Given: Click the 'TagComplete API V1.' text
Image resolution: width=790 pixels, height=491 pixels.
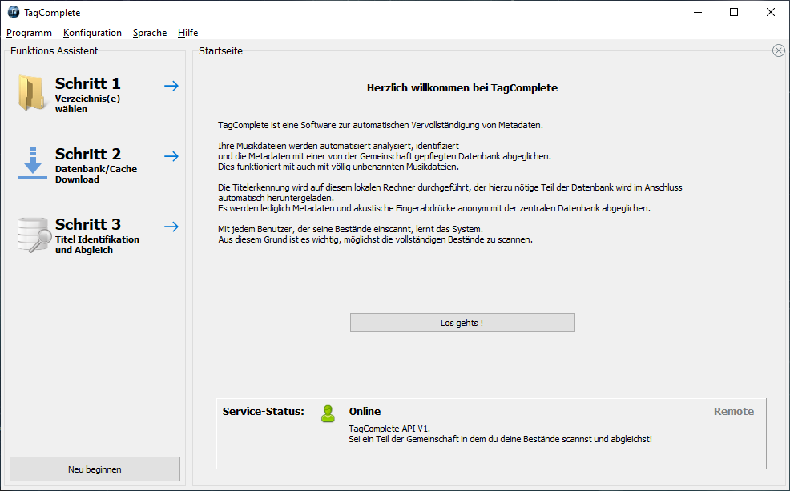Looking at the screenshot, I should 389,429.
